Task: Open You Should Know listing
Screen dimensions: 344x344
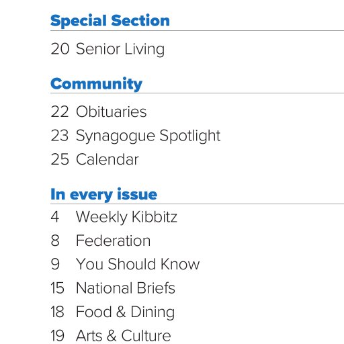Action: pos(138,264)
